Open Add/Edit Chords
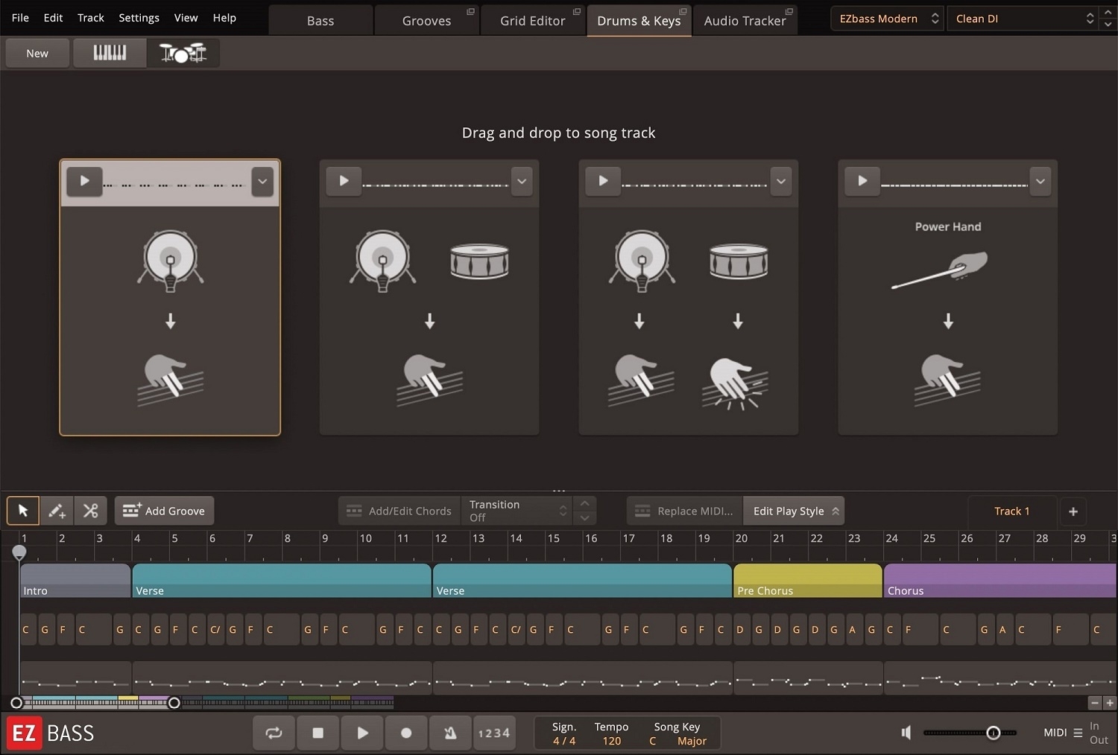This screenshot has height=755, width=1118. pyautogui.click(x=399, y=511)
